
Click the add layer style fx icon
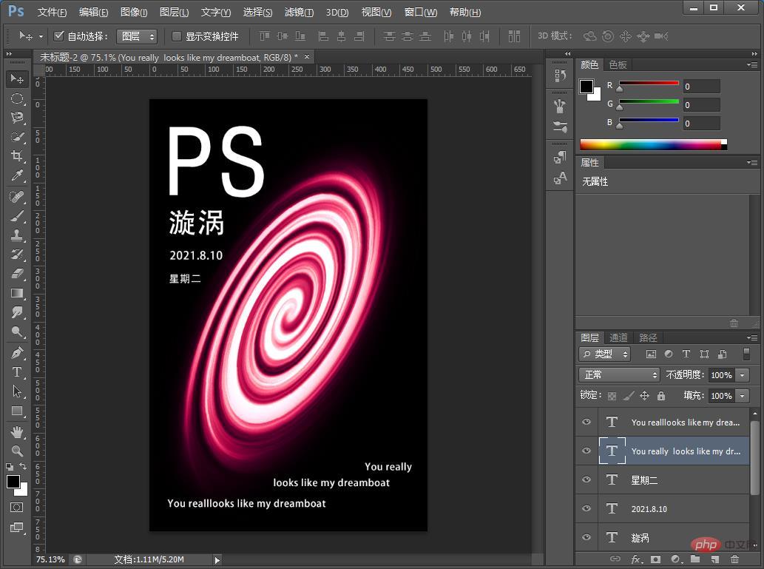pyautogui.click(x=635, y=560)
